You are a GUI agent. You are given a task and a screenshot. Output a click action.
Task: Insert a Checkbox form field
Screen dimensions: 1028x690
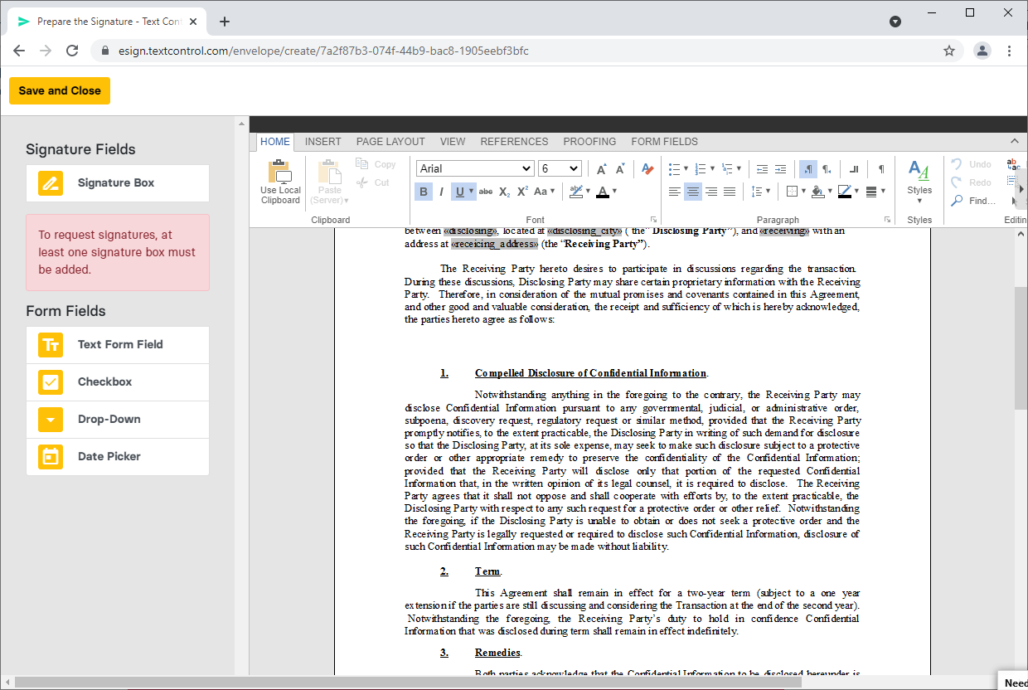click(118, 382)
